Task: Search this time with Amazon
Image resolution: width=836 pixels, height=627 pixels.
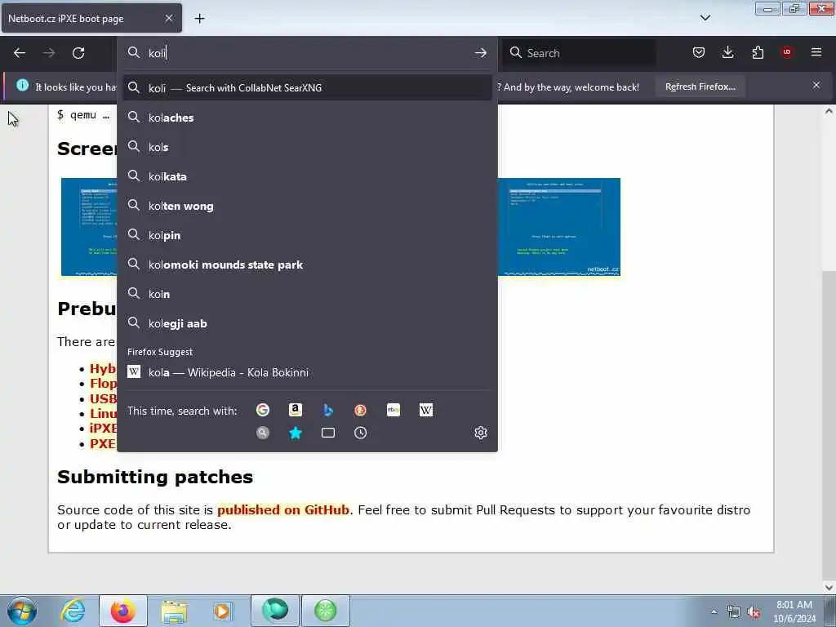Action: [296, 410]
